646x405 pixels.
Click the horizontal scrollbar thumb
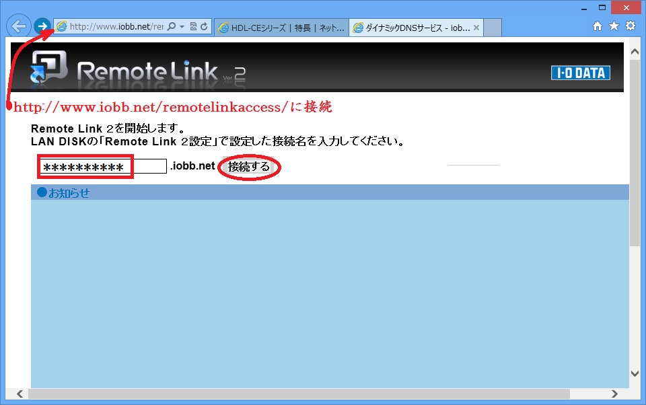[299, 394]
